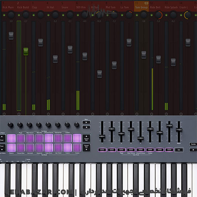Click the Kick Main volume fader handle
Viewport: 197px width, 197px height.
[x=11, y=35]
